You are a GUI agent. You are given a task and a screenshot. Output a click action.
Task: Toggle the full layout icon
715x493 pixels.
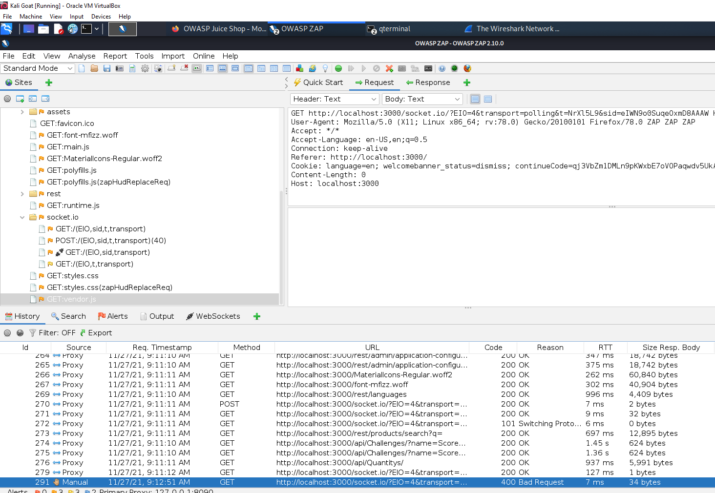[235, 68]
